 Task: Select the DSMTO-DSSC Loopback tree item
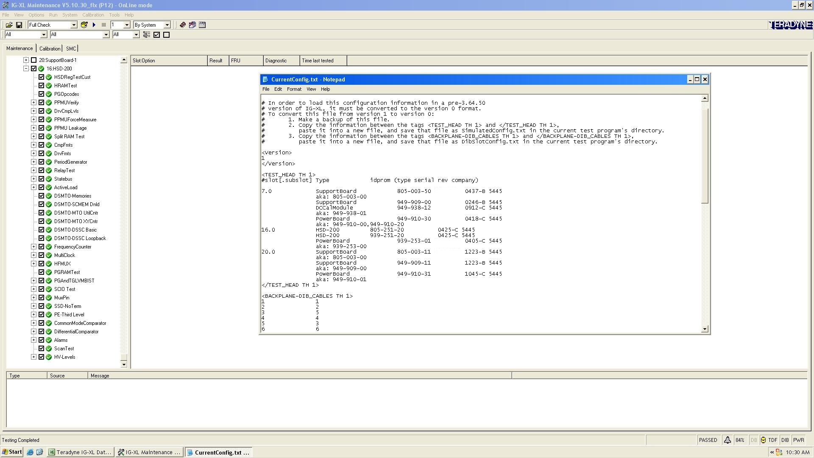point(80,238)
